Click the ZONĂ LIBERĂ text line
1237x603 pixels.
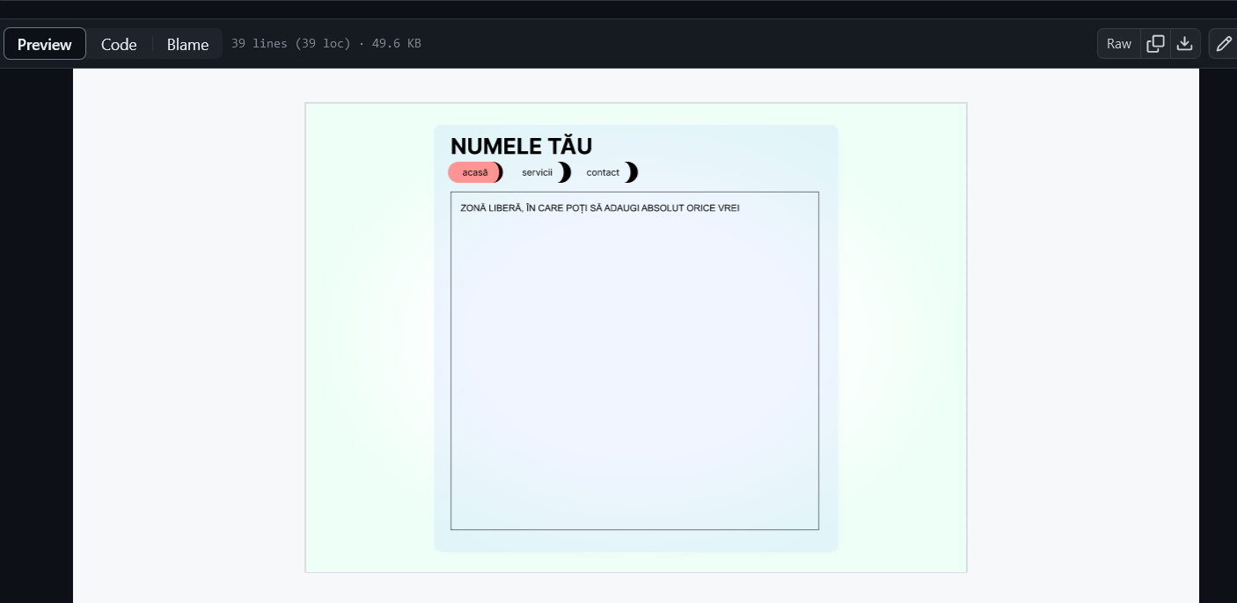pos(599,208)
